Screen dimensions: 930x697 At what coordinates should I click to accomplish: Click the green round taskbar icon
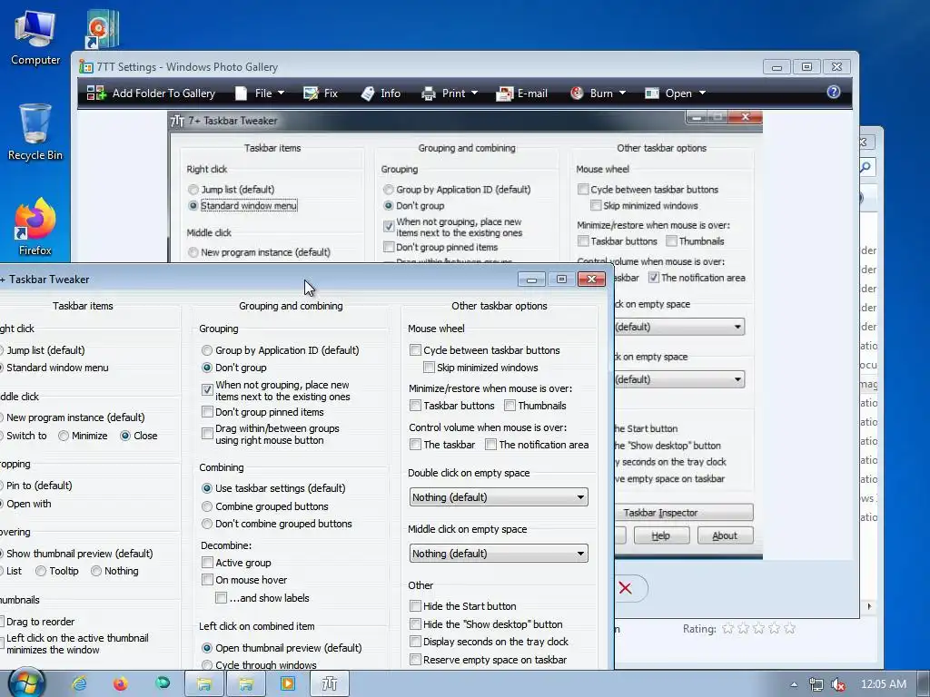[x=163, y=683]
